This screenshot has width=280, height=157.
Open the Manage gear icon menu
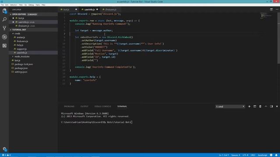tap(4, 149)
